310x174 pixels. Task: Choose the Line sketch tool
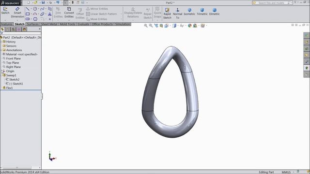click(x=28, y=9)
